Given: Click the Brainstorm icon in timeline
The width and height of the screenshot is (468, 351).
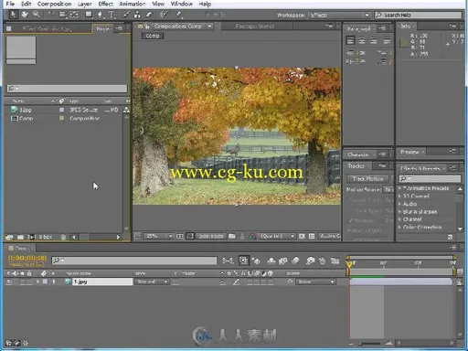Looking at the screenshot, I should 310,261.
